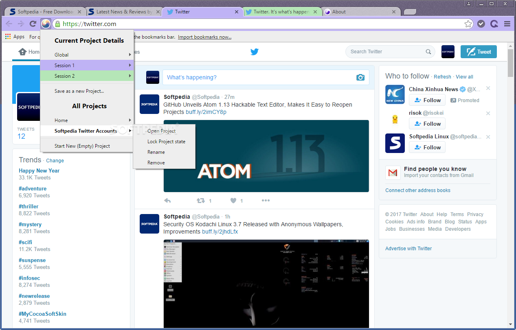Click Change next to Trends
The width and height of the screenshot is (516, 330).
pos(55,161)
